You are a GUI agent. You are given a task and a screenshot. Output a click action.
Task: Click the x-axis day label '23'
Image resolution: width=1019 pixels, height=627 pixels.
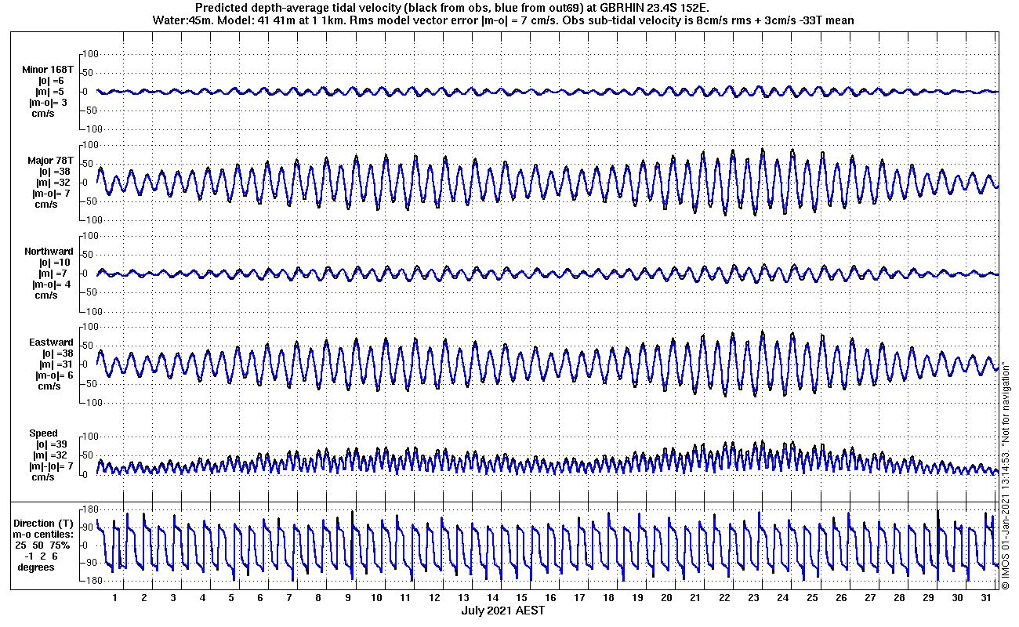click(753, 597)
